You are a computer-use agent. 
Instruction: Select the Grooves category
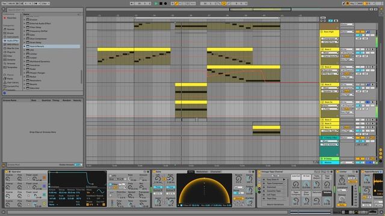(11, 64)
